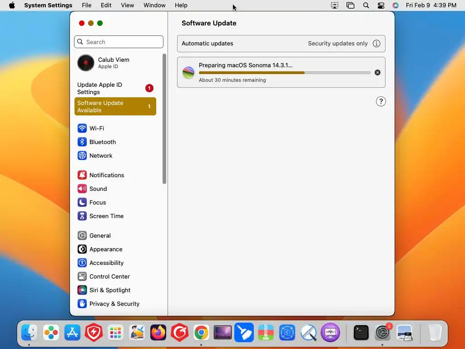465x349 pixels.
Task: Click the monitor activity icon in menu bar
Action: pyautogui.click(x=335, y=5)
